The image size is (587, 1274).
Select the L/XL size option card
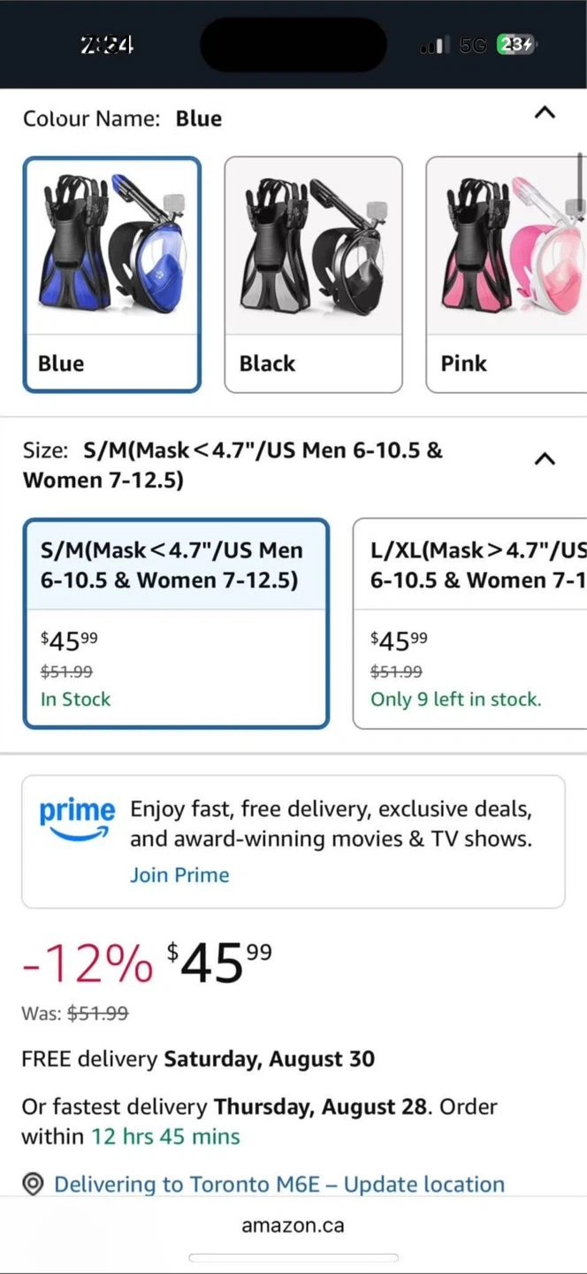(x=470, y=623)
